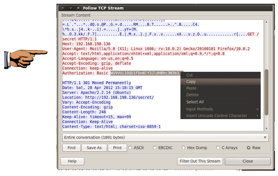The image size is (278, 176).
Task: Open the Entire conversation (1891 bytes) dropdown
Action: [x=165, y=137]
